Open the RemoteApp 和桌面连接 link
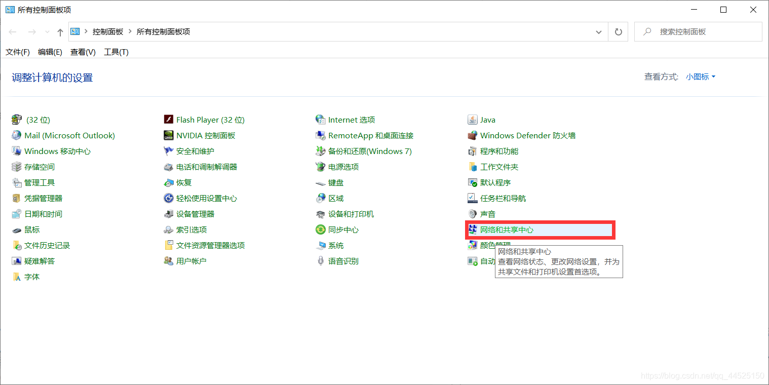 (x=371, y=135)
